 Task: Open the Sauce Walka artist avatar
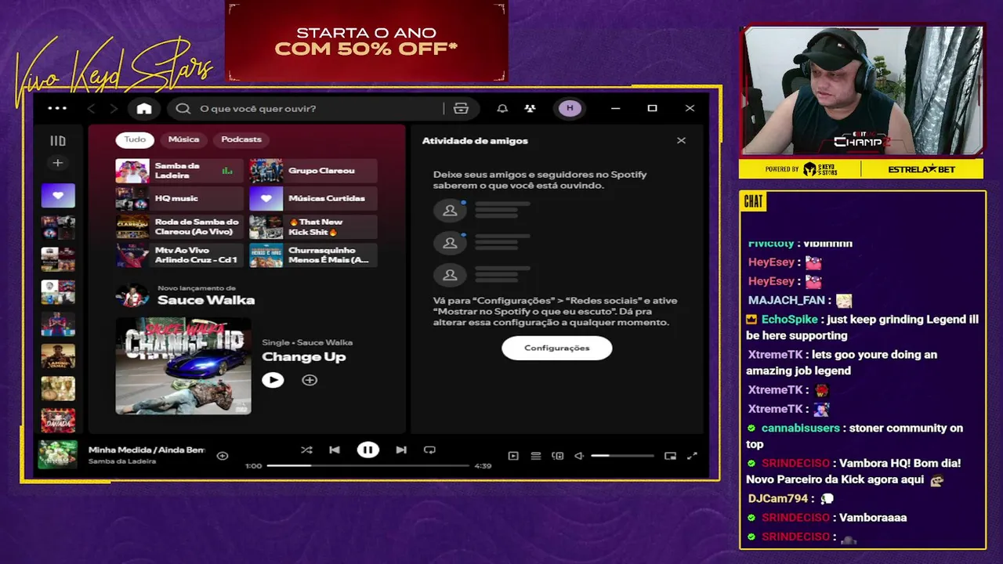pyautogui.click(x=132, y=295)
